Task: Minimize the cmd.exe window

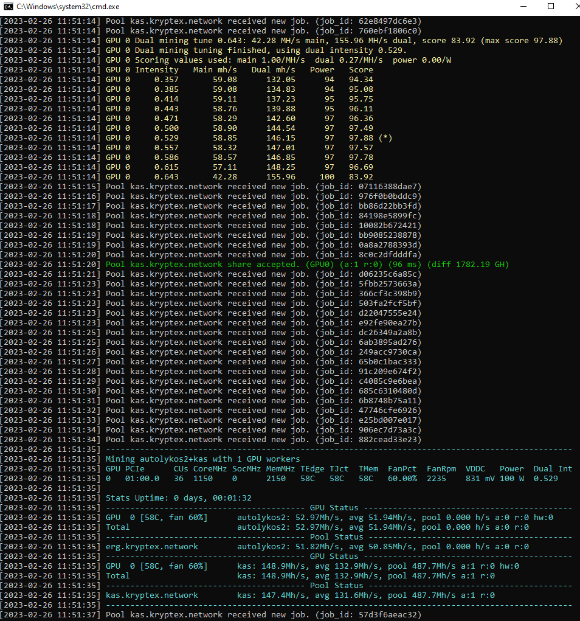Action: (x=523, y=6)
